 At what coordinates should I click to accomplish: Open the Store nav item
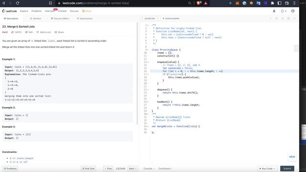tap(87, 11)
